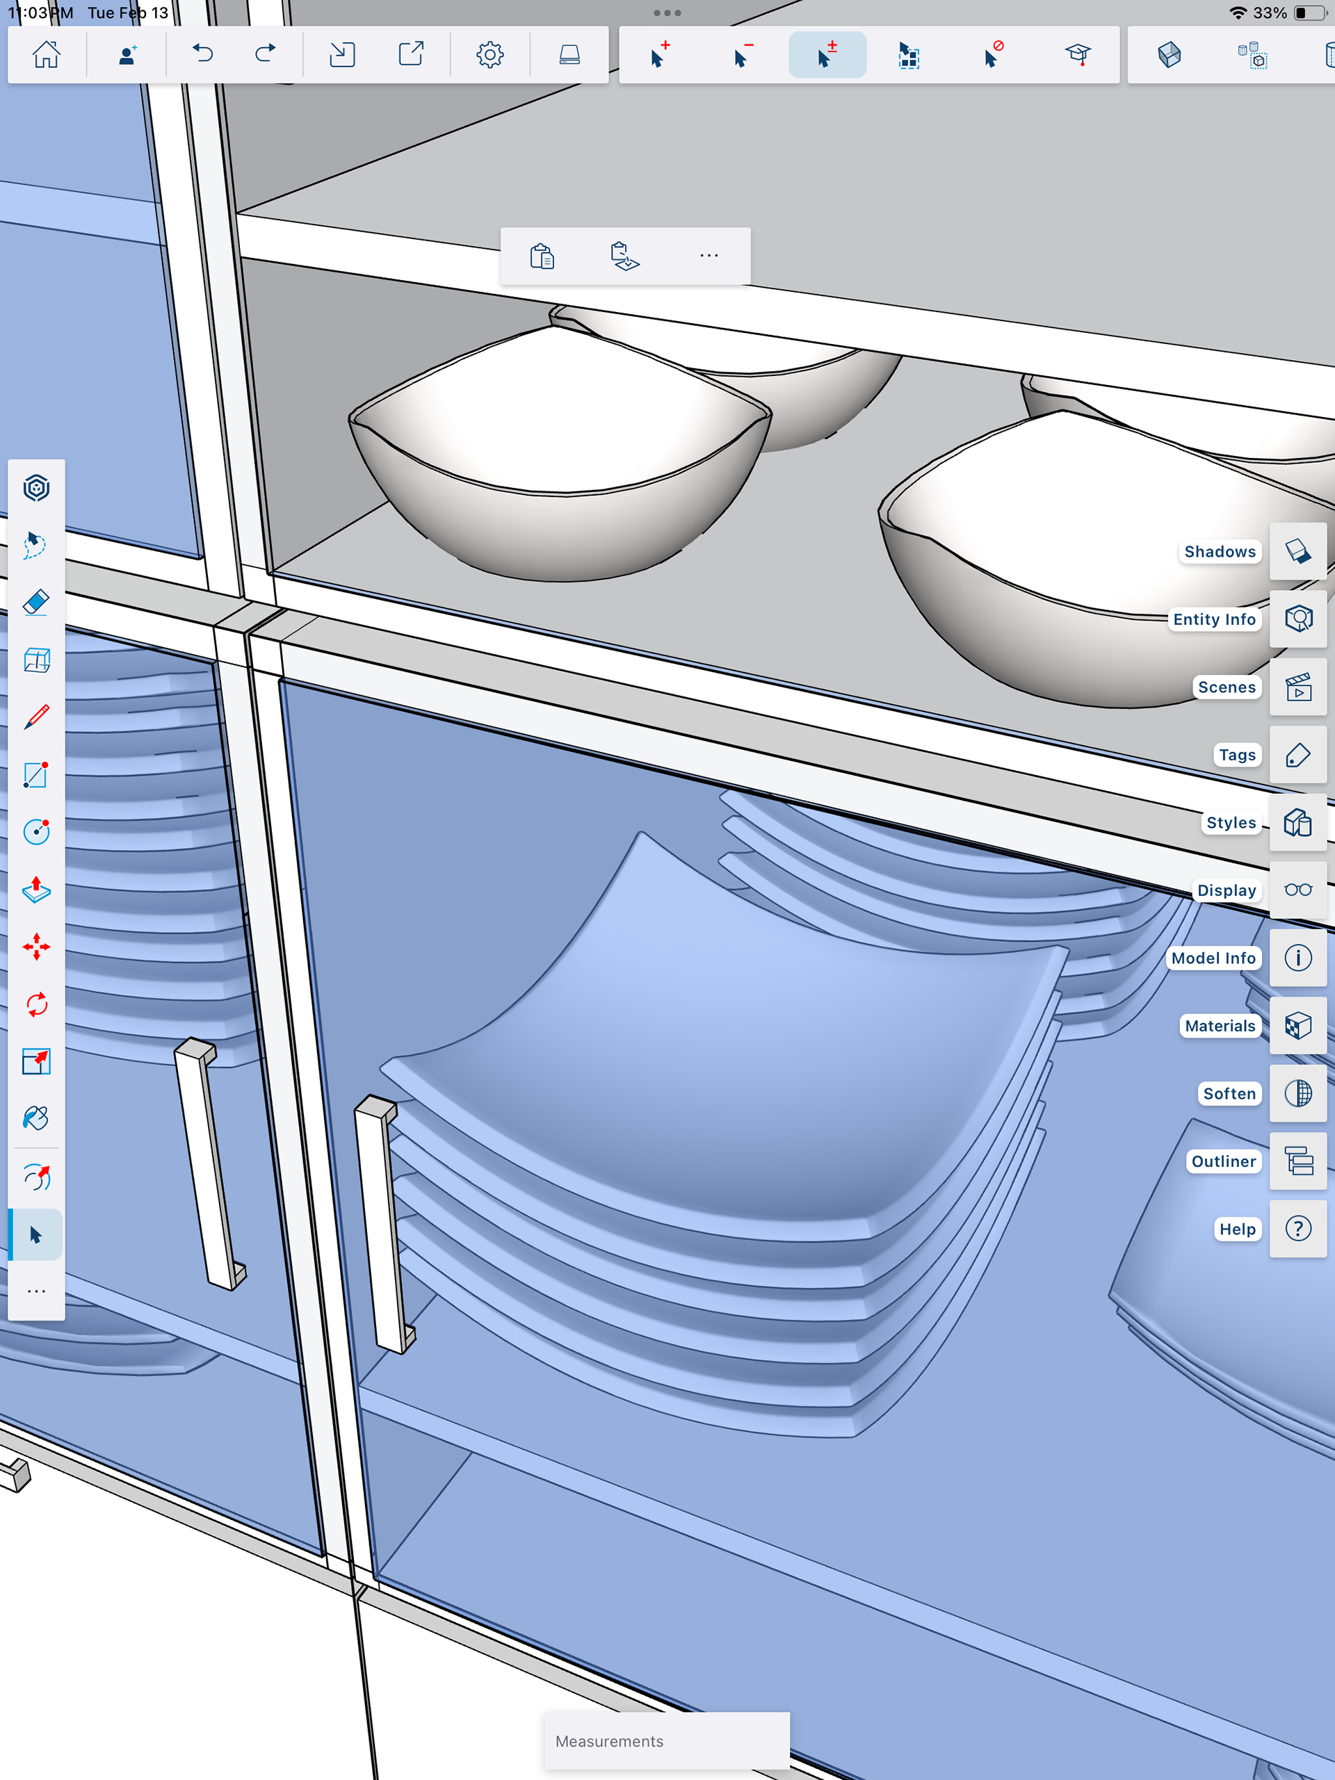
Task: Open the instructor graduation cap icon
Action: tap(1077, 55)
